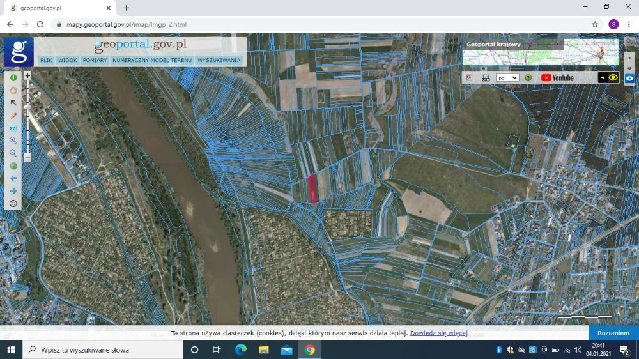Open notification center icon

click(x=624, y=349)
